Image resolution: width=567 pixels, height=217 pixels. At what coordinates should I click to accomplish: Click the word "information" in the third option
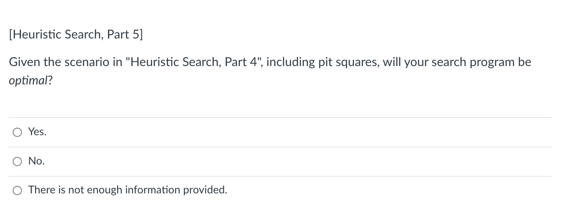point(153,190)
